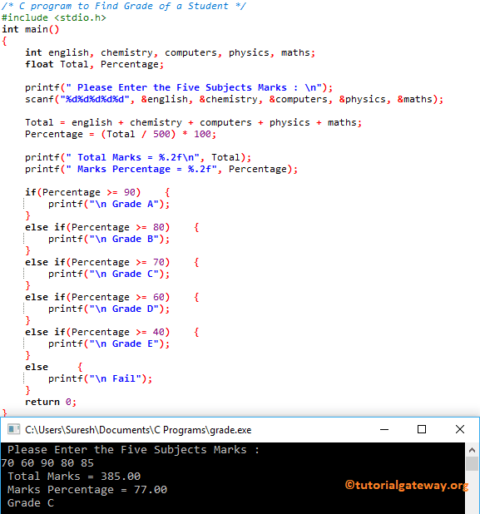The image size is (480, 514).
Task: Click the console input '70 60 90 80 85'
Action: coord(47,463)
